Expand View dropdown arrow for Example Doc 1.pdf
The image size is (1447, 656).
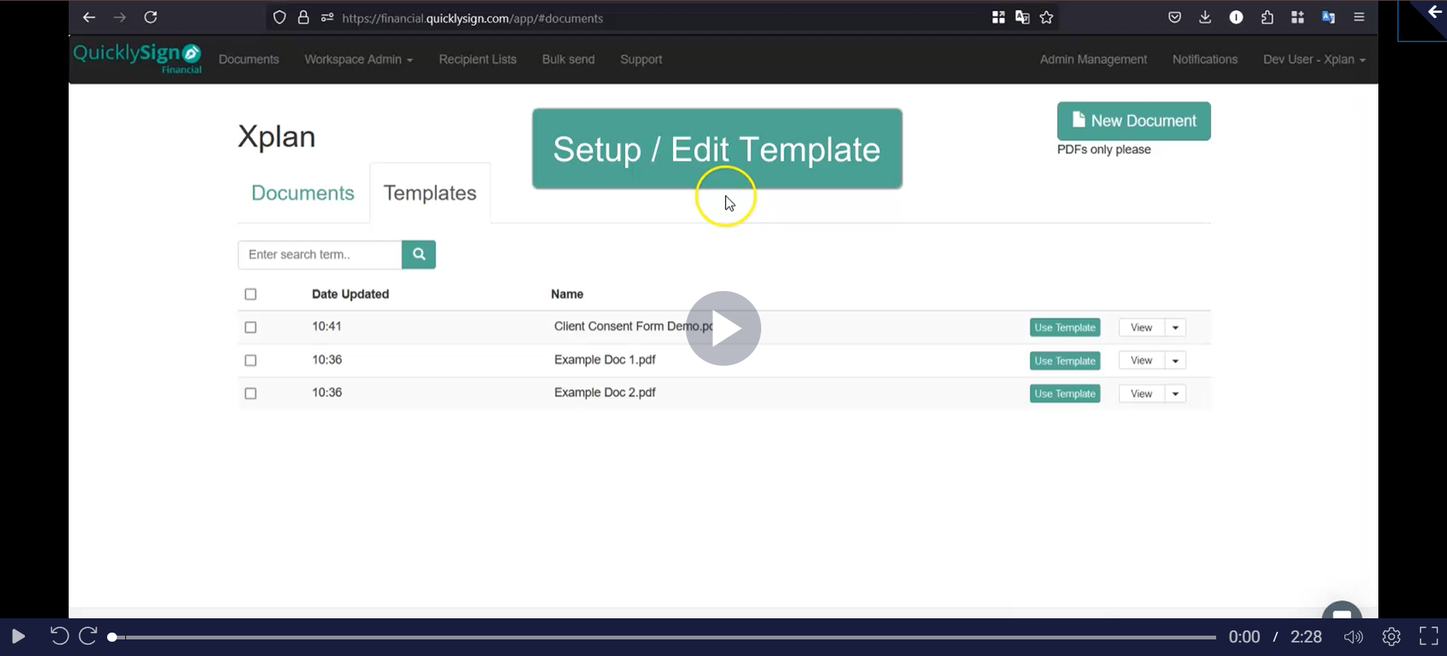(1175, 360)
